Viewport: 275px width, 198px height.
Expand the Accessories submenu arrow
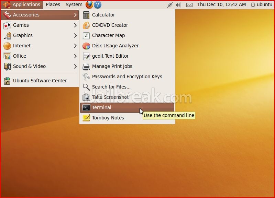[75, 15]
